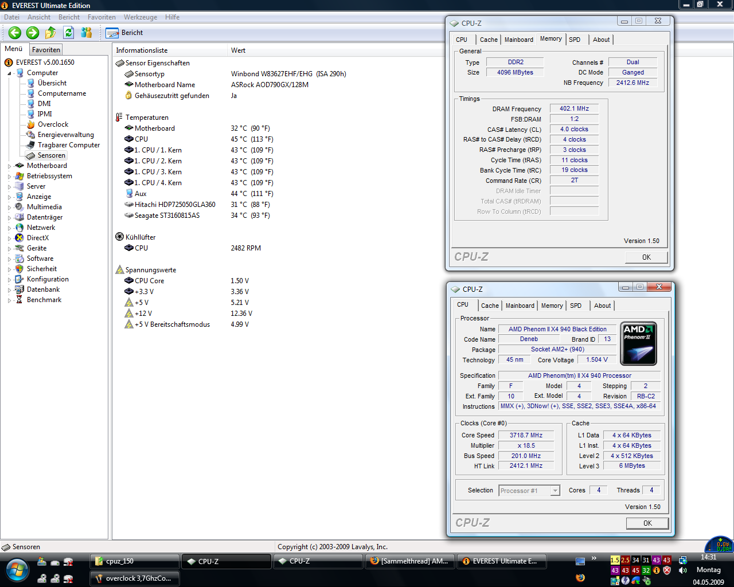Screen dimensions: 734x587
Task: Click the Informationsliste column header
Action: (170, 50)
